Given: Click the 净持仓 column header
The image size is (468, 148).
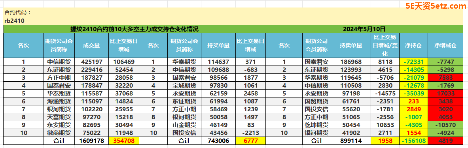Looking at the screenshot, I should tap(413, 45).
